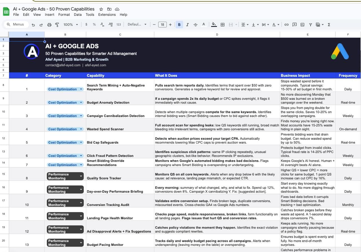Open the Data menu
361x252 pixels.
[78, 15]
